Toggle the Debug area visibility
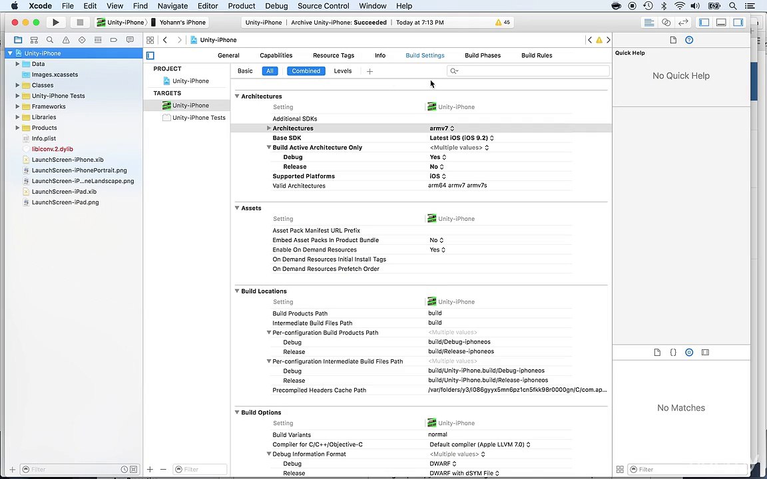 pyautogui.click(x=721, y=22)
